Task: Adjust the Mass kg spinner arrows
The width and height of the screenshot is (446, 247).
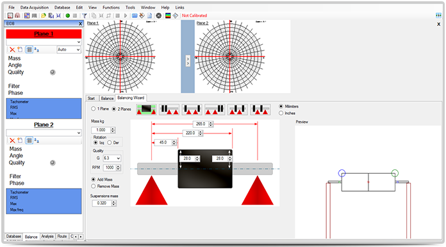Action: (x=113, y=130)
